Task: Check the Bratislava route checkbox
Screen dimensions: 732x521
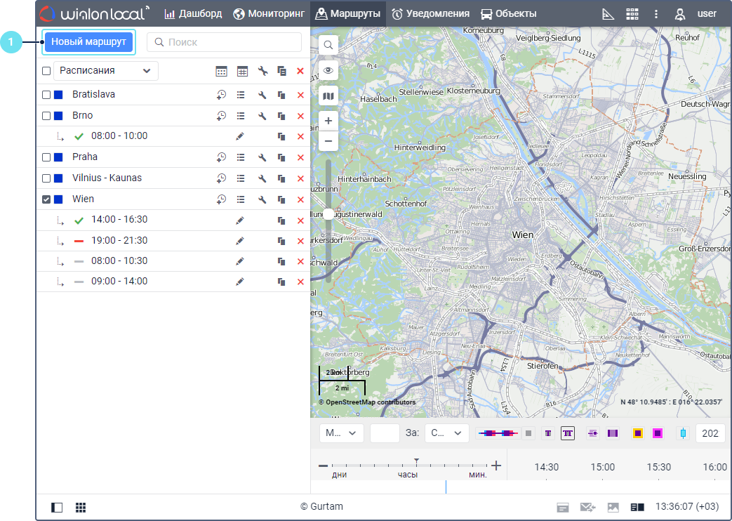Action: (x=46, y=95)
